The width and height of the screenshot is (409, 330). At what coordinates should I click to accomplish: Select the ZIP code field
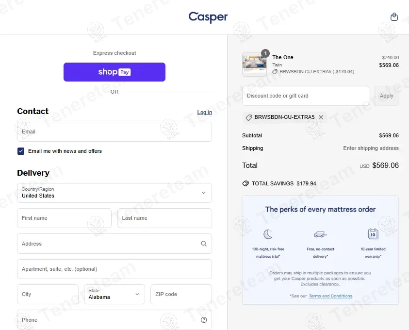pos(181,294)
